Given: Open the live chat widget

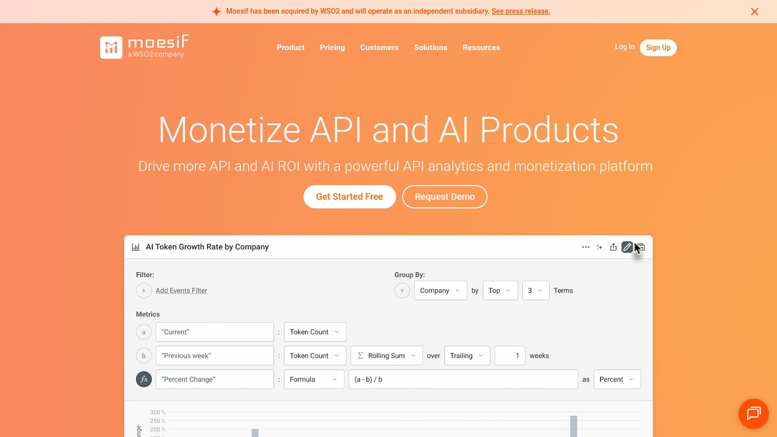Looking at the screenshot, I should pos(754,413).
